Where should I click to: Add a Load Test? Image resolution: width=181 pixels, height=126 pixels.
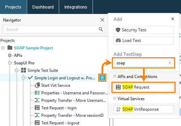(x=144, y=41)
